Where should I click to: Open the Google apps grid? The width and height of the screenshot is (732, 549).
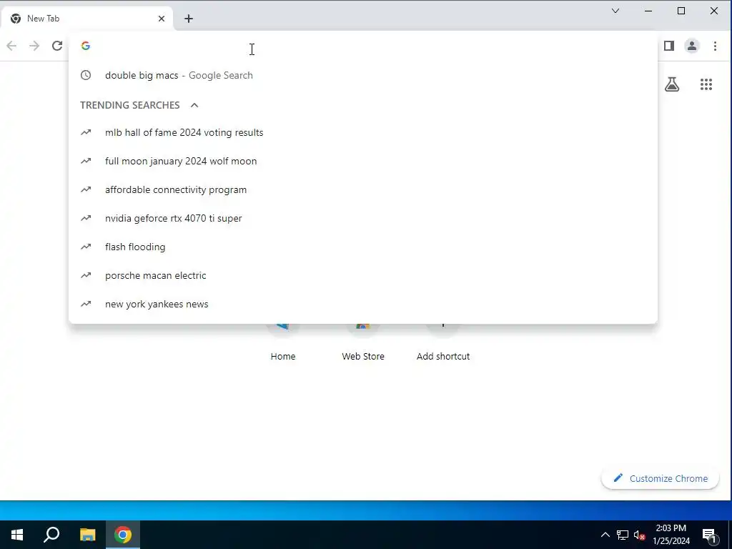[706, 84]
